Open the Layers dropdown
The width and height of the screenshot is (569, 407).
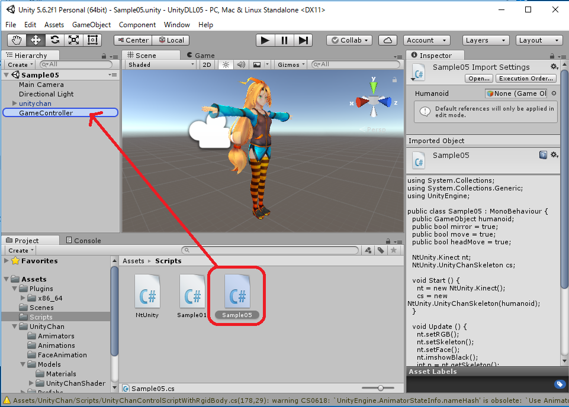coord(485,40)
